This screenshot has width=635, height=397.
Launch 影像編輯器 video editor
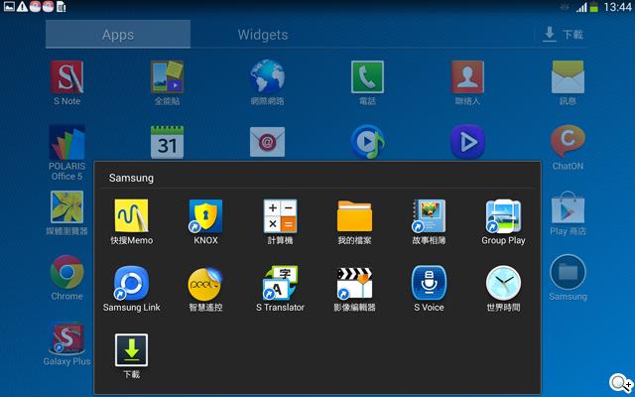click(x=354, y=284)
